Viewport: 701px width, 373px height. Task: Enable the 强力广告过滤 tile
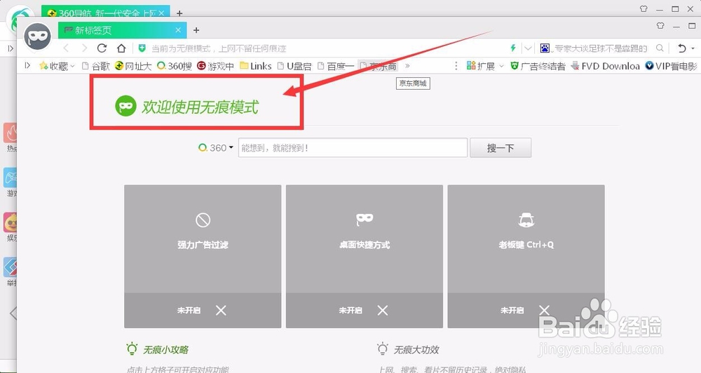[203, 239]
